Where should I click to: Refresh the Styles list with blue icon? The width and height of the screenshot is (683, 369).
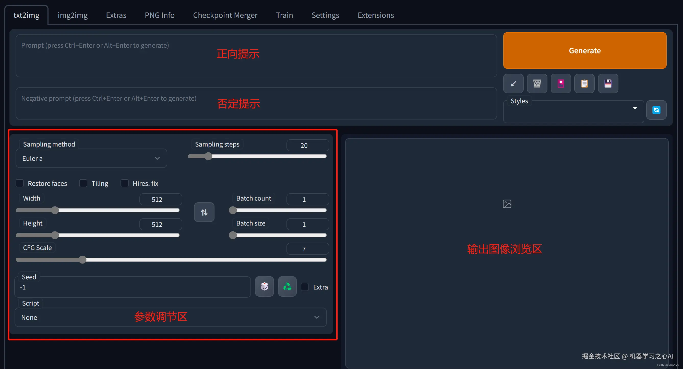click(656, 110)
